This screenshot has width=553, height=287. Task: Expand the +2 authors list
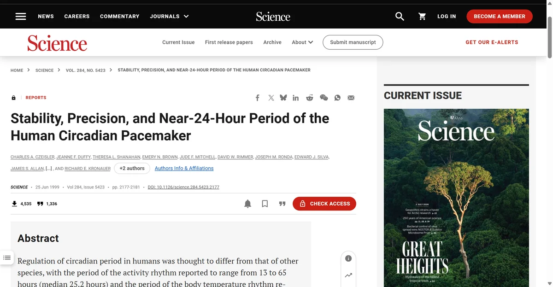(x=132, y=168)
